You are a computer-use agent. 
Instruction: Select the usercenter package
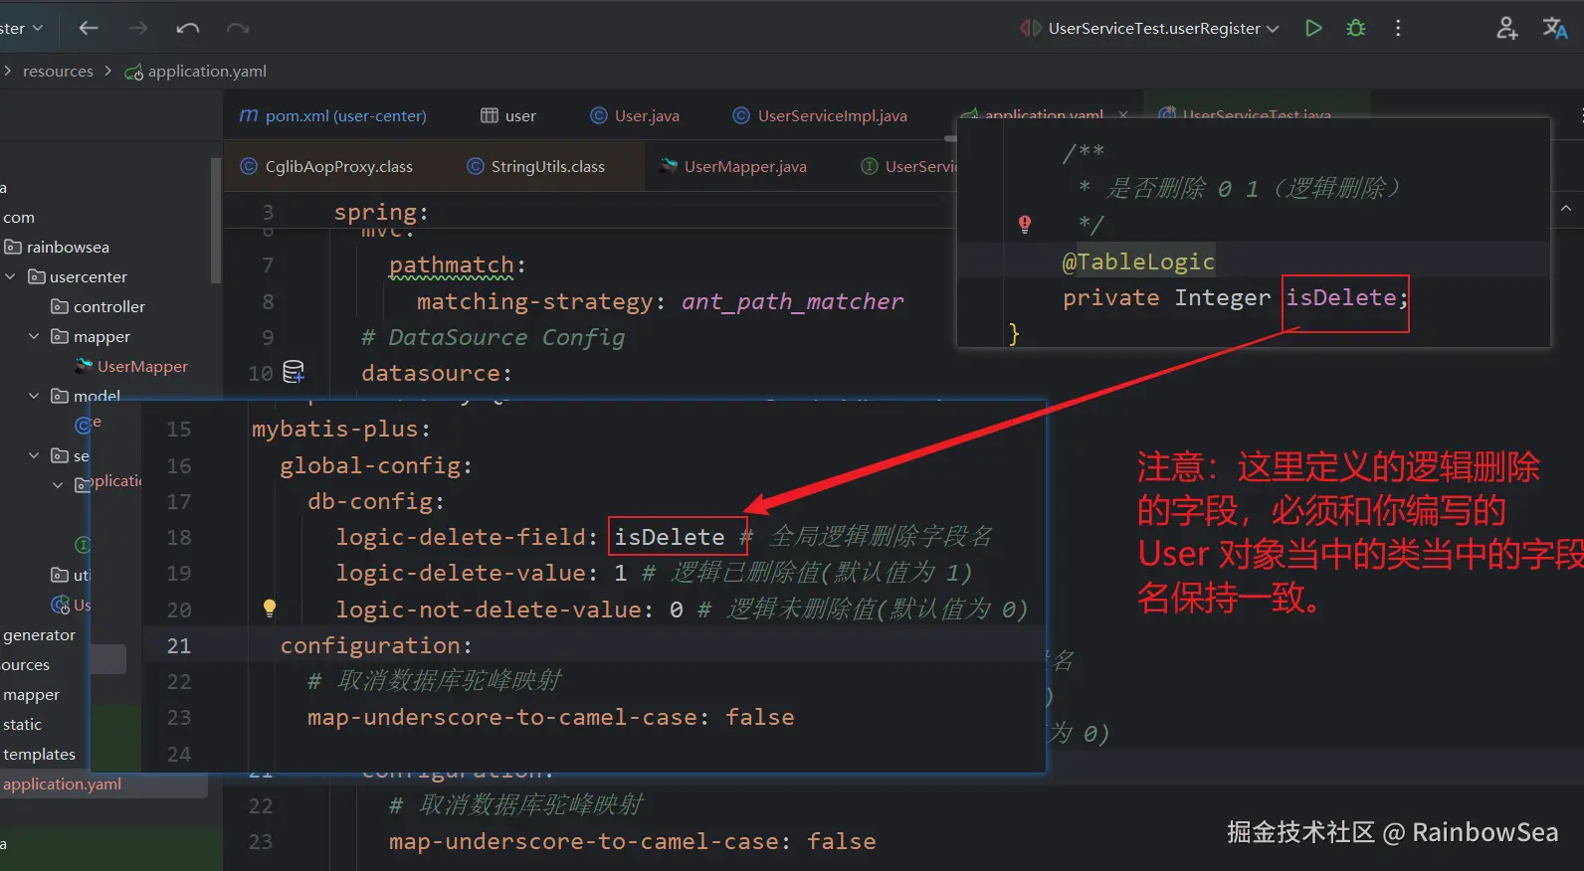79,276
